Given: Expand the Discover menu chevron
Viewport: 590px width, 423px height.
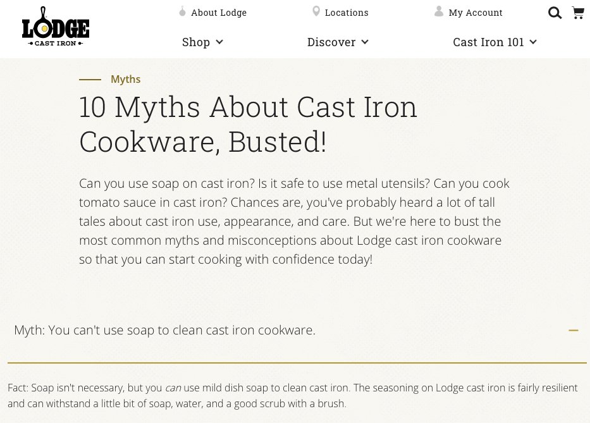Looking at the screenshot, I should coord(365,42).
